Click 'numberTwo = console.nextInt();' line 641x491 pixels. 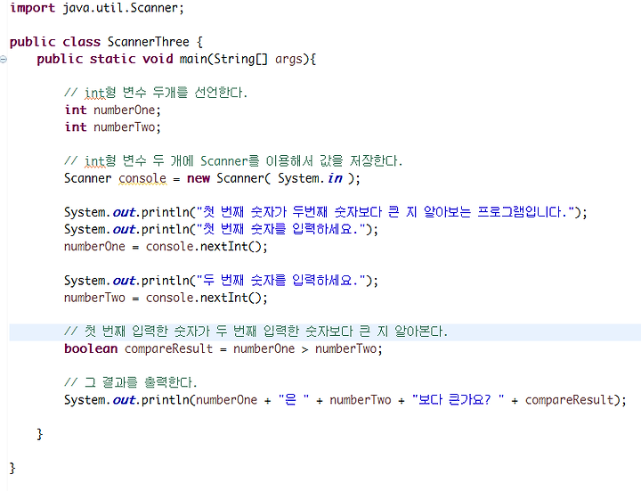(166, 298)
